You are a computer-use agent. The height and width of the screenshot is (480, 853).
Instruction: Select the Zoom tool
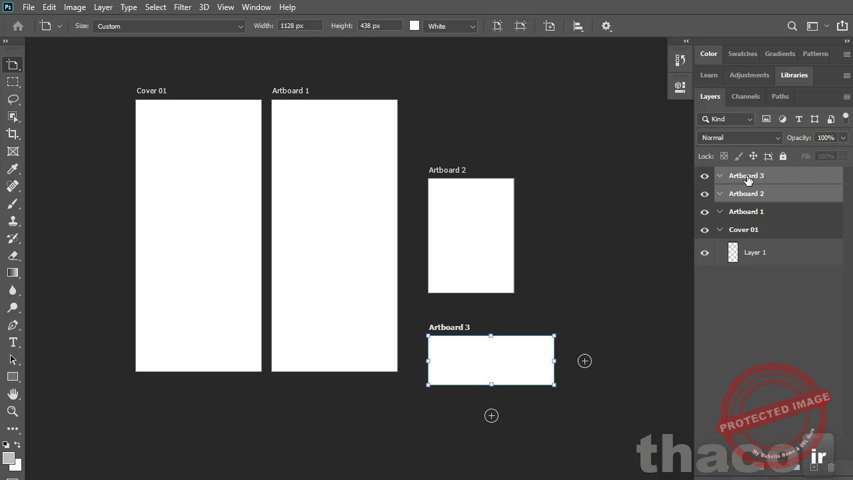click(x=13, y=411)
